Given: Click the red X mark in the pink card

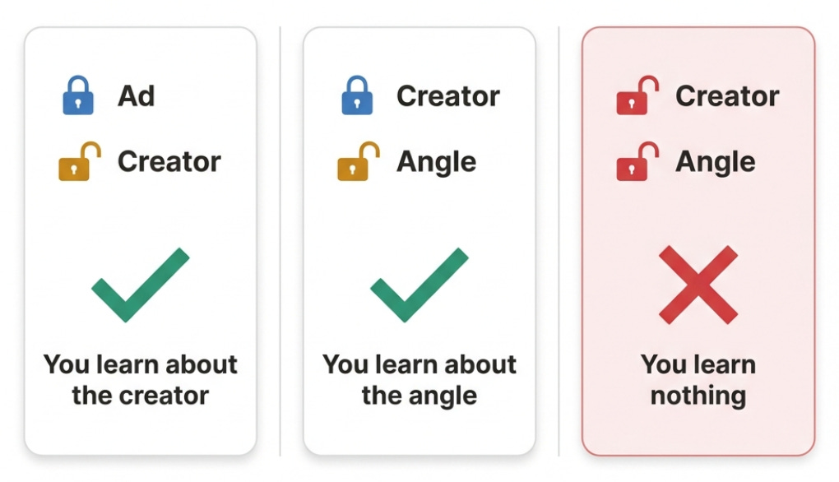Looking at the screenshot, I should [x=698, y=285].
